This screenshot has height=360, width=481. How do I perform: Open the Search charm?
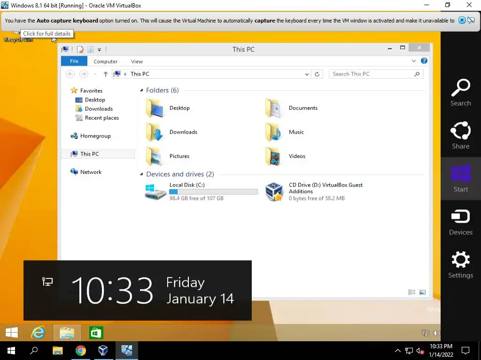(460, 93)
